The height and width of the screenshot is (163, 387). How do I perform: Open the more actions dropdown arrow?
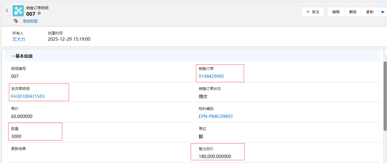[x=382, y=12]
